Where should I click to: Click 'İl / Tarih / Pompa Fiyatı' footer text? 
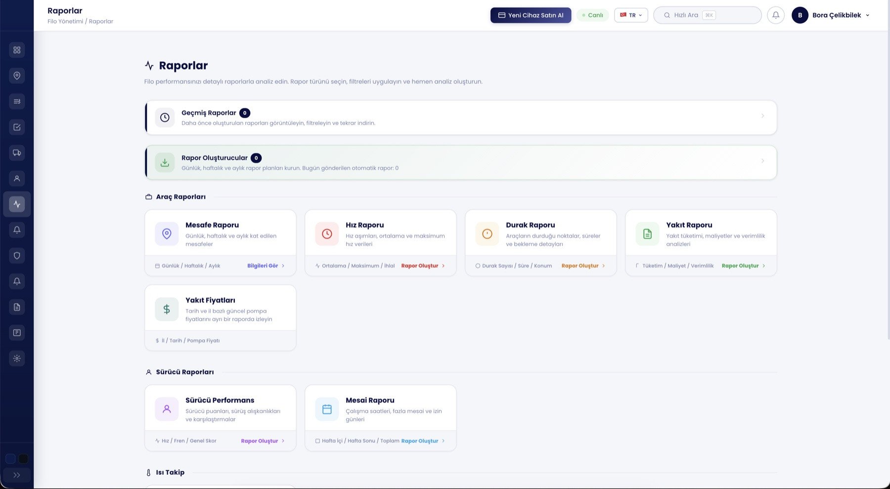tap(191, 341)
